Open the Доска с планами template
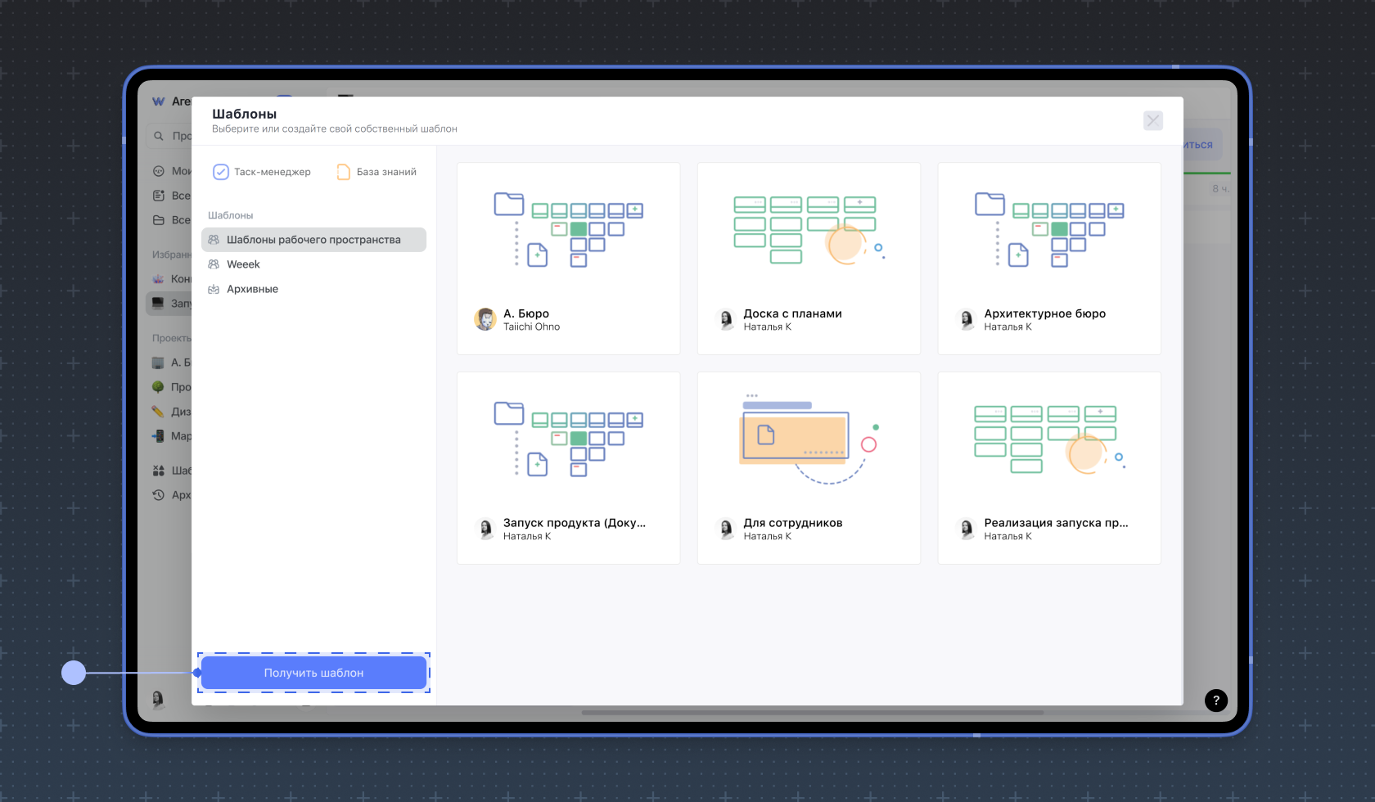Viewport: 1375px width, 802px height. pyautogui.click(x=809, y=259)
